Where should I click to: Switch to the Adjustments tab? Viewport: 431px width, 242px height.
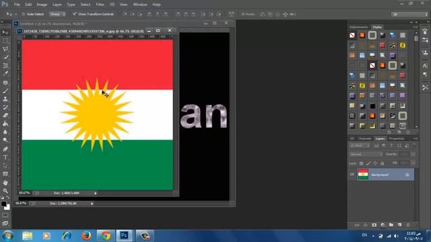359,27
